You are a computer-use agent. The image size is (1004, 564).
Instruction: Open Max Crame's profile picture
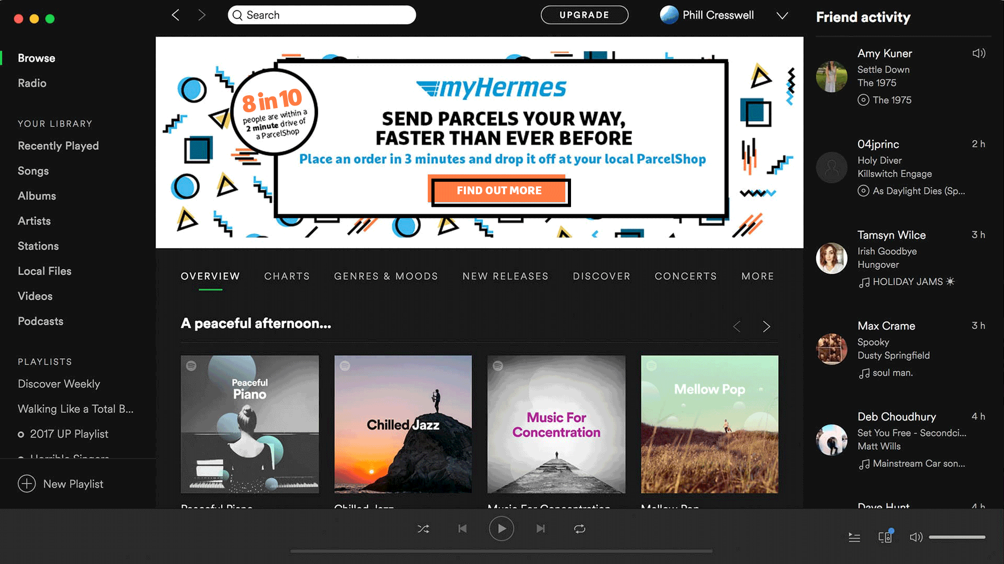pos(831,349)
